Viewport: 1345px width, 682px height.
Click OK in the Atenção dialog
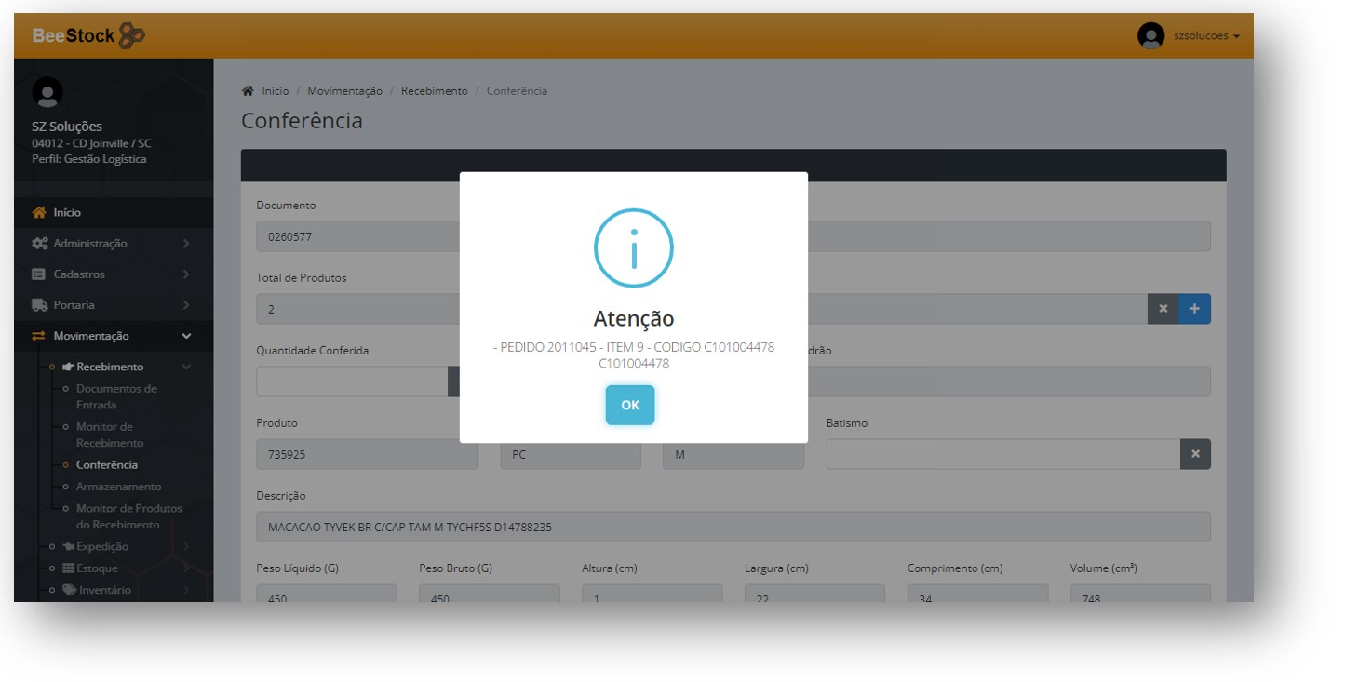[x=629, y=405]
